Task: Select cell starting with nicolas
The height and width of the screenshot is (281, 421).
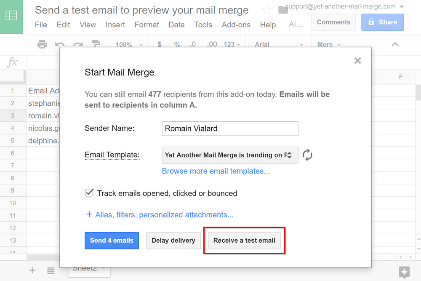Action: 43,128
